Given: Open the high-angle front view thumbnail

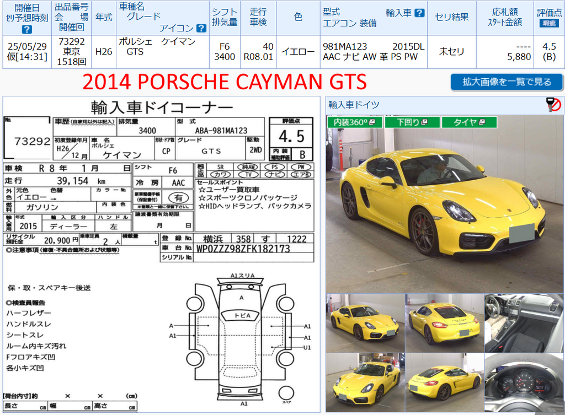Looking at the screenshot, I should point(365,382).
